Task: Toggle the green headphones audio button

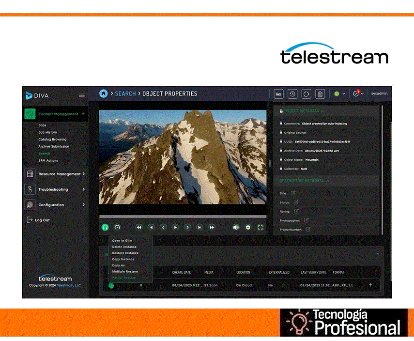Action: [x=105, y=228]
